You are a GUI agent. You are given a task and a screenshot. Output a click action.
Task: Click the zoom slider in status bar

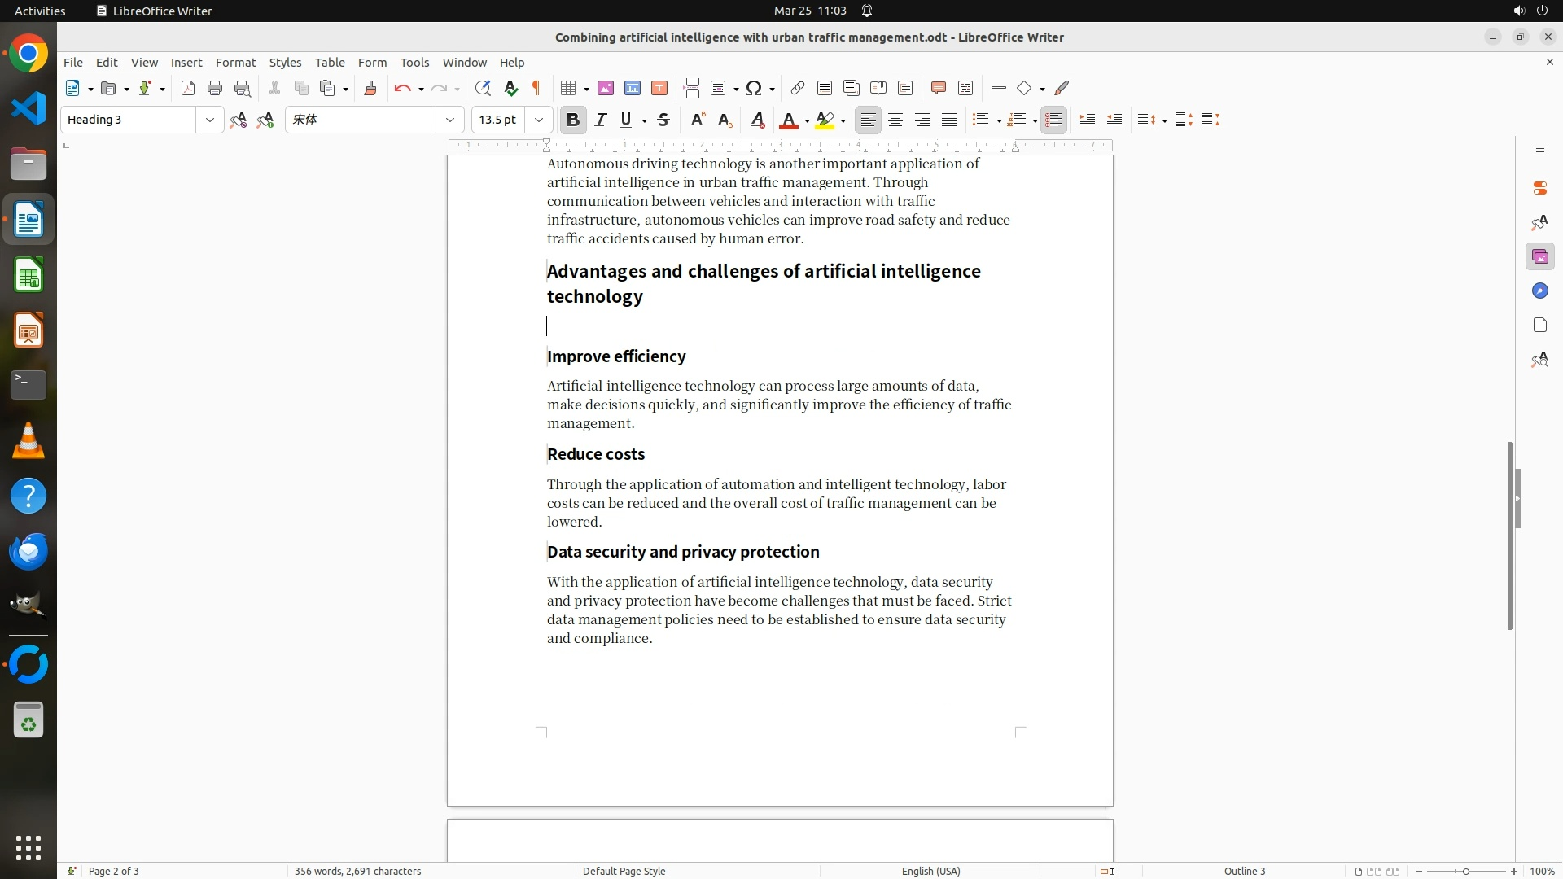(1465, 871)
